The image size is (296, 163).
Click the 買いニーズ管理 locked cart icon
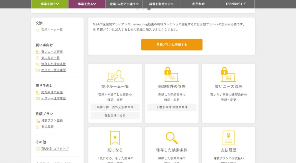(228, 75)
